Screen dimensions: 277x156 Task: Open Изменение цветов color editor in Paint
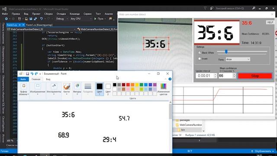(164, 89)
